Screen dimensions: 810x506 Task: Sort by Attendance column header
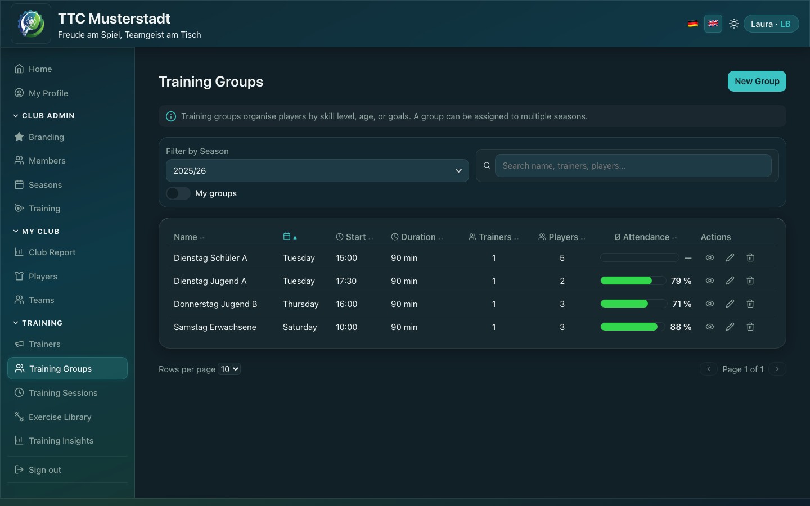[x=646, y=237]
